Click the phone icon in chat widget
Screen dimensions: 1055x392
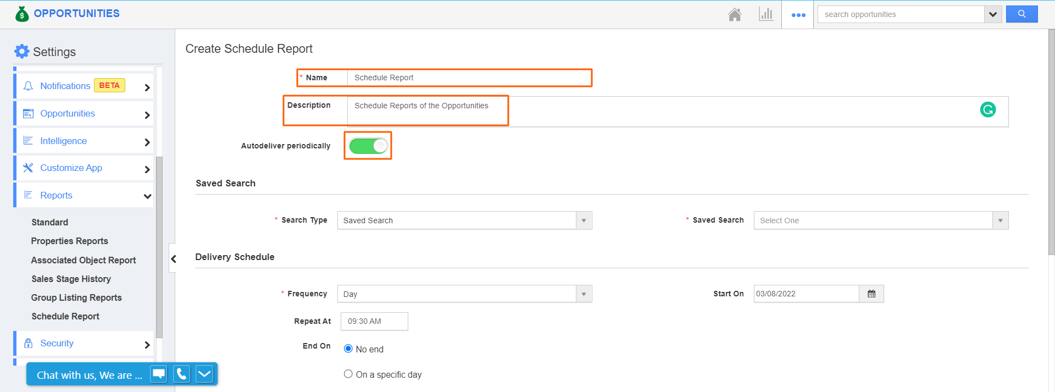pyautogui.click(x=181, y=374)
